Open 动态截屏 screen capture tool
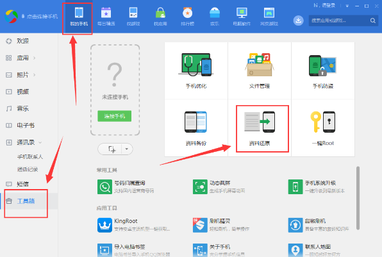Image resolution: width=382 pixels, height=257 pixels. (219, 187)
